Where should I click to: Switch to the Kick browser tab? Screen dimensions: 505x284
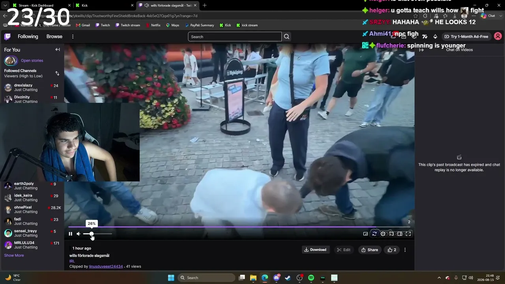pyautogui.click(x=105, y=6)
